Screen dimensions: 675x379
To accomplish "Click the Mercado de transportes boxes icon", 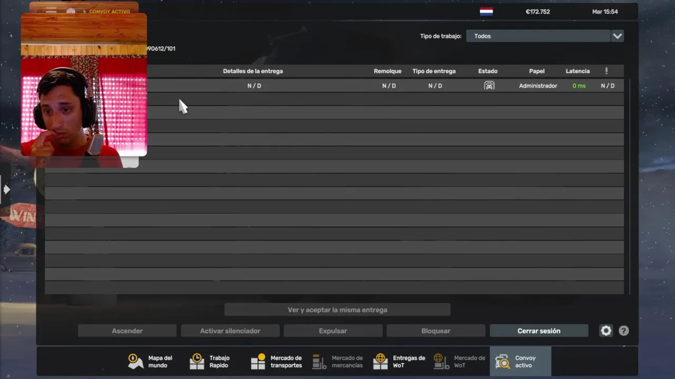I will coord(258,361).
